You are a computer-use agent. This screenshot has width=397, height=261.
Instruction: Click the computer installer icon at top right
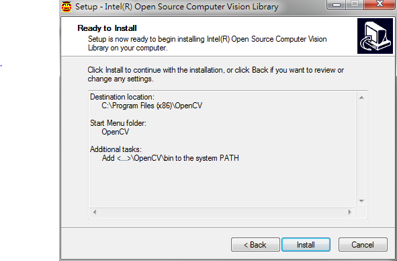point(375,36)
